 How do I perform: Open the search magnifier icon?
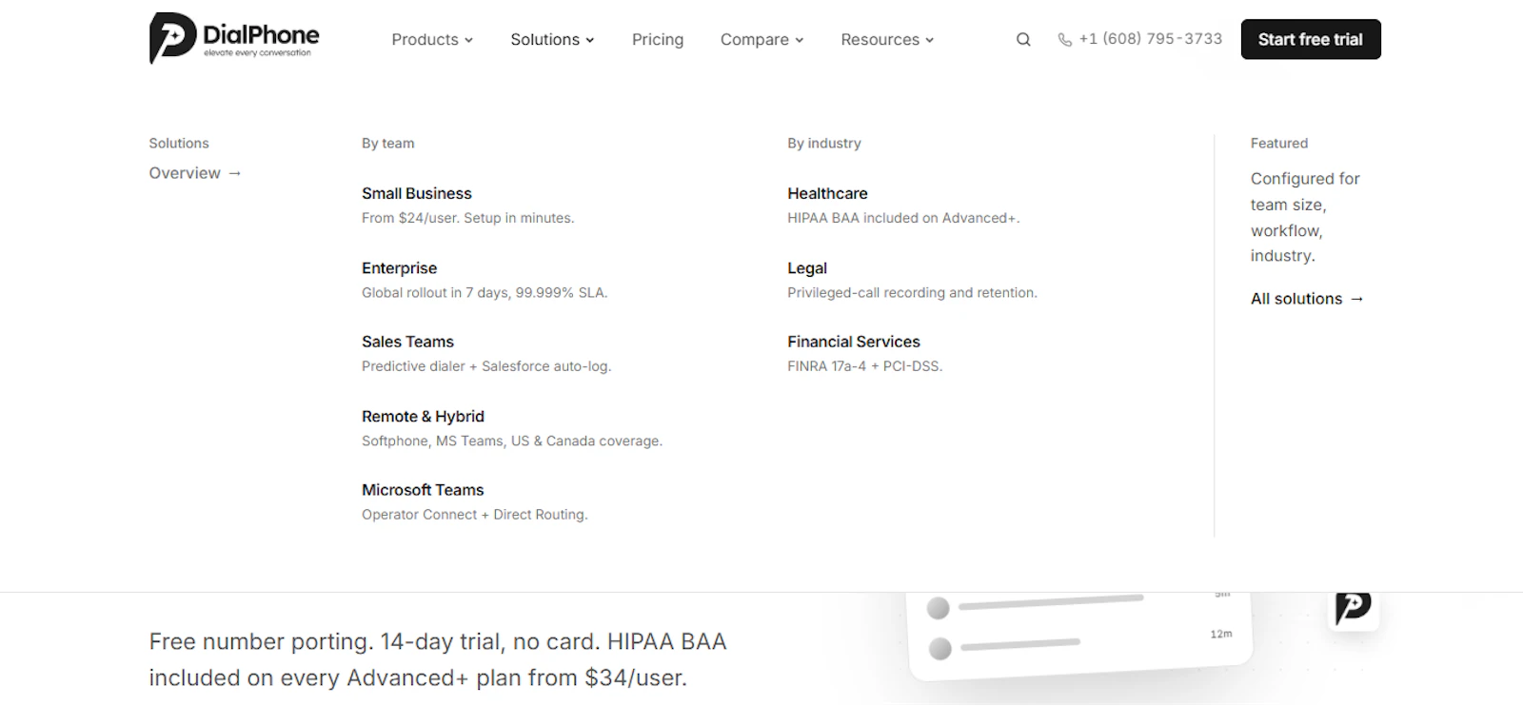[1023, 39]
